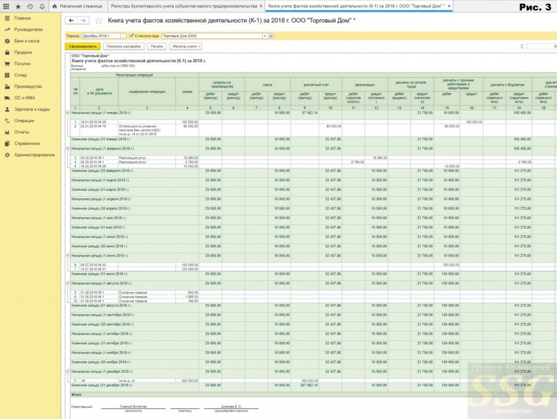Screen dimensions: 557x419
Task: Click Печать button
Action: point(157,47)
